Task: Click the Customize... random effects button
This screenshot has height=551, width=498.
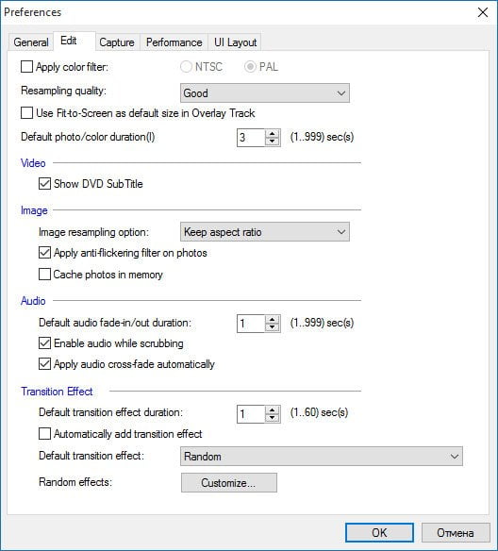Action: click(x=229, y=483)
